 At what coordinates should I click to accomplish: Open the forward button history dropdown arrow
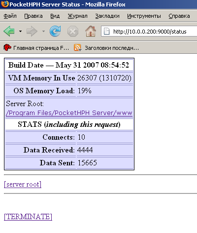point(43,31)
